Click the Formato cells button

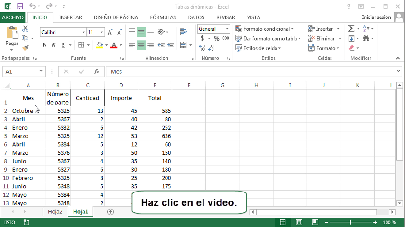(x=324, y=48)
